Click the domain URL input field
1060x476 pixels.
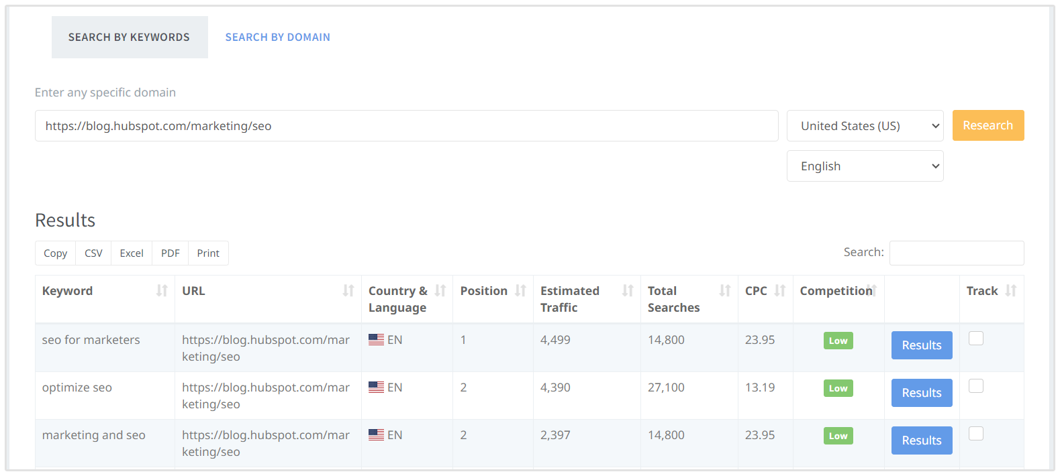(x=406, y=126)
